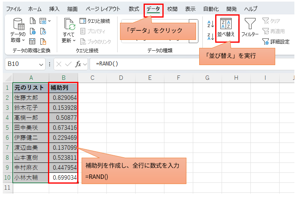Click the Existing Connections cylinder file icon

[43, 41]
